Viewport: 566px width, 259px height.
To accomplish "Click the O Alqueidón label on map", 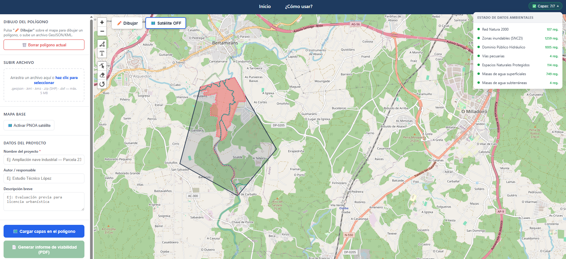I will pyautogui.click(x=140, y=76).
